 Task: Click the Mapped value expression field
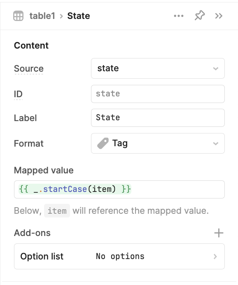coord(119,189)
